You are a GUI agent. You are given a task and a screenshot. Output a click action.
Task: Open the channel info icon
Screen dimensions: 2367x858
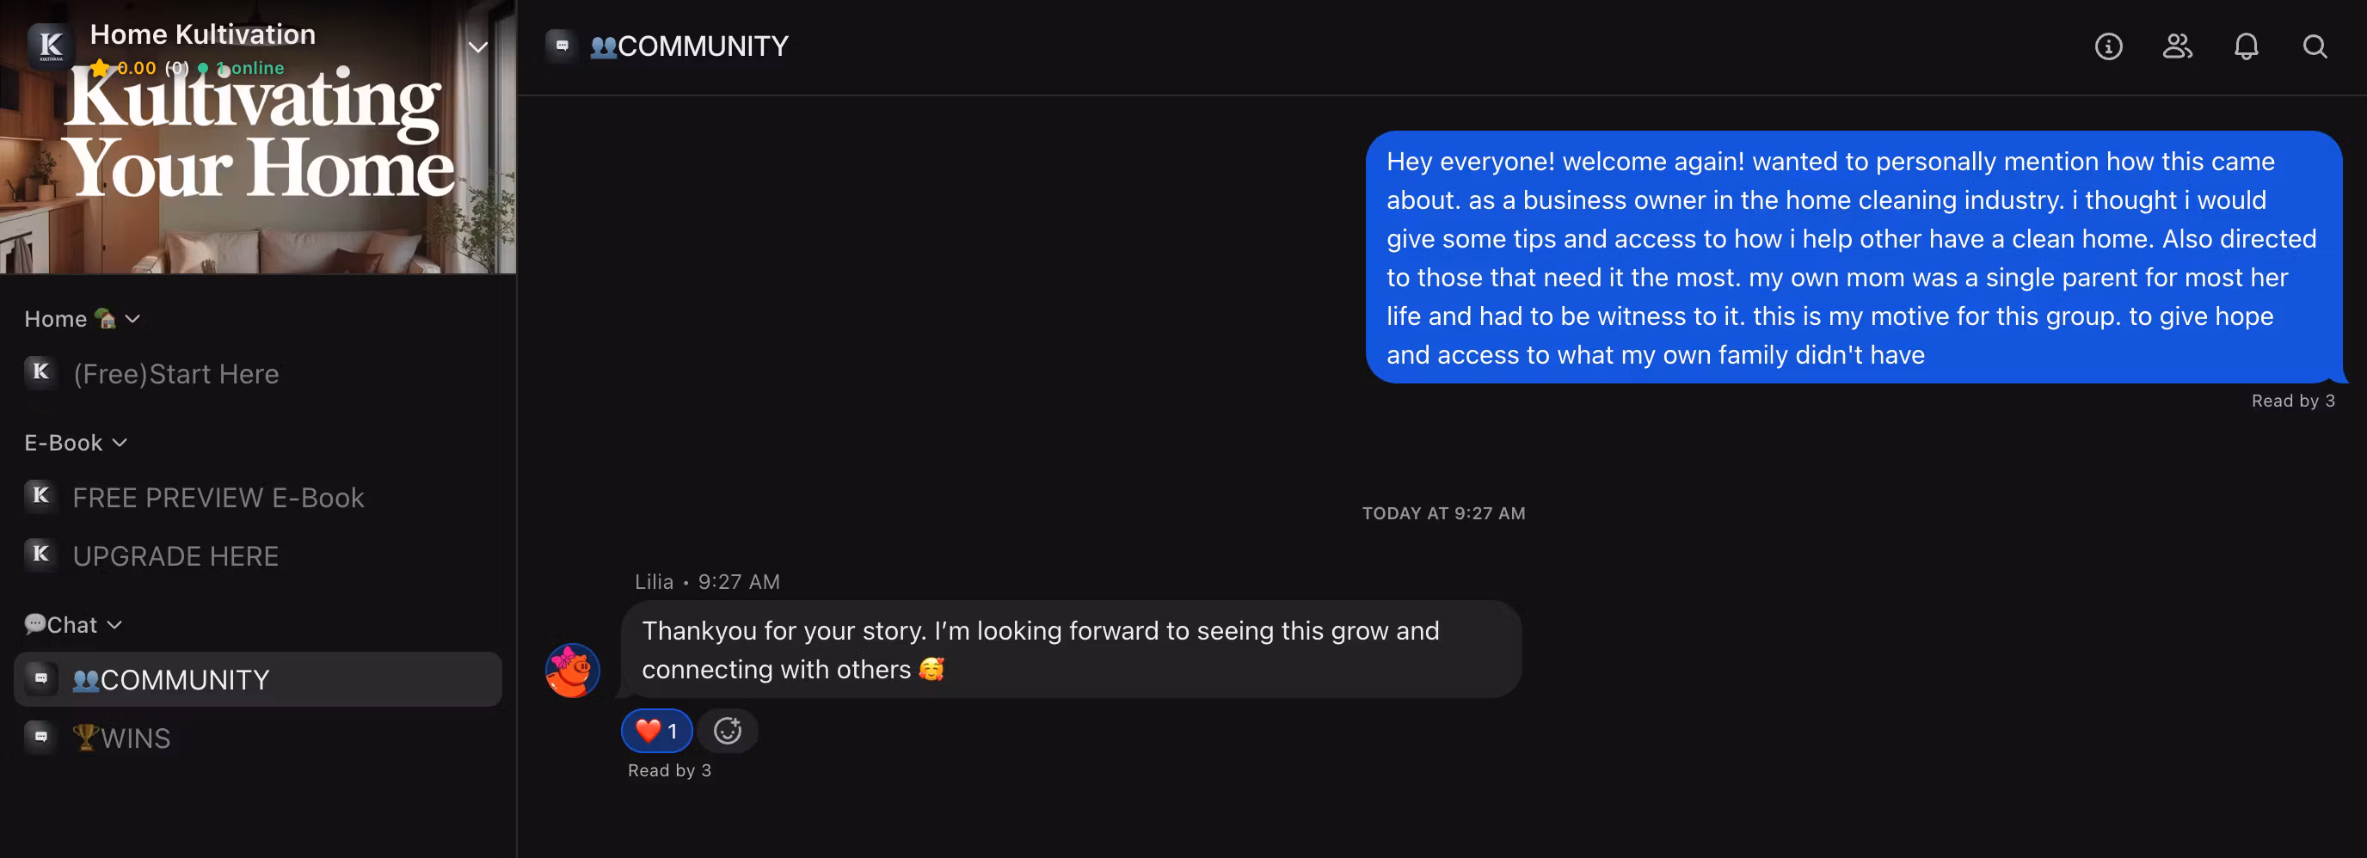[x=2108, y=46]
